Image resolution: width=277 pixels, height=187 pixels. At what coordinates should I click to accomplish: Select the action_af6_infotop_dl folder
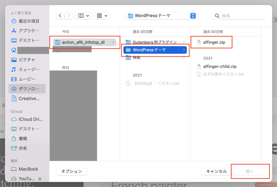84,42
